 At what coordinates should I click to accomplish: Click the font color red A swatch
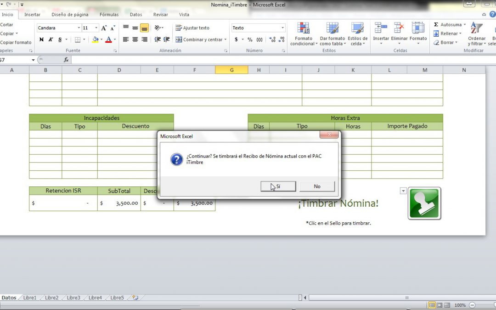[x=108, y=40]
